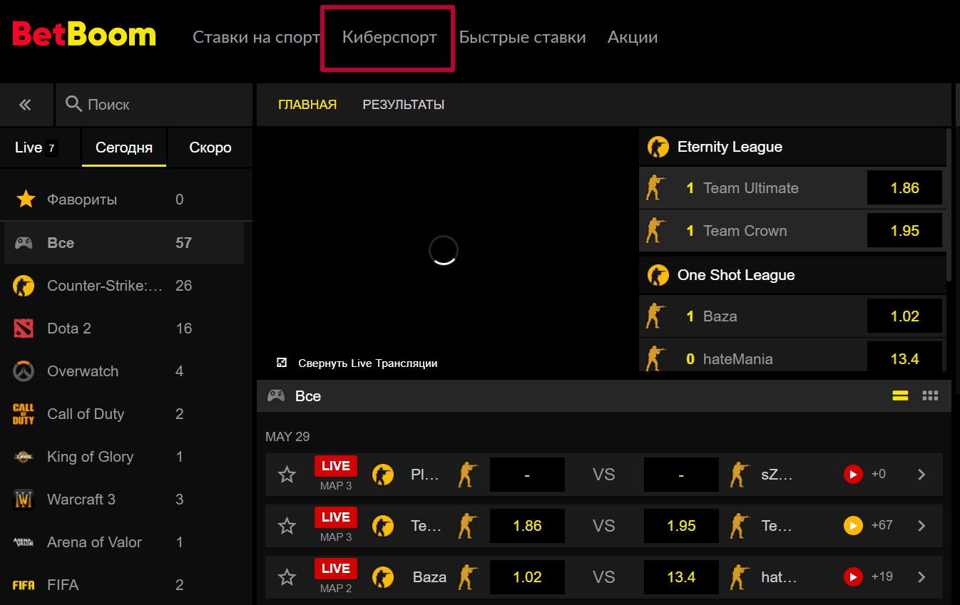Select Warcraft 3 label in sidebar
The height and width of the screenshot is (605, 960).
[81, 500]
